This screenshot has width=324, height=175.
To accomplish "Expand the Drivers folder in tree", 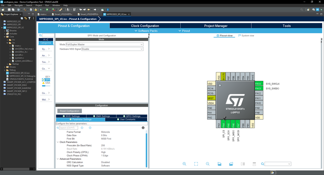I will tap(5, 67).
